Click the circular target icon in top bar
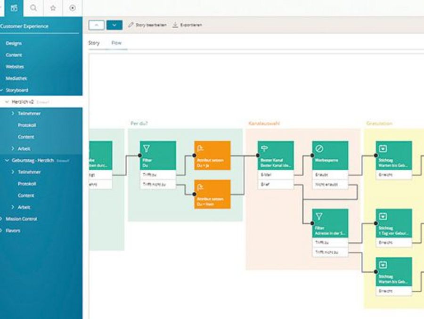This screenshot has height=319, width=424. pos(72,8)
